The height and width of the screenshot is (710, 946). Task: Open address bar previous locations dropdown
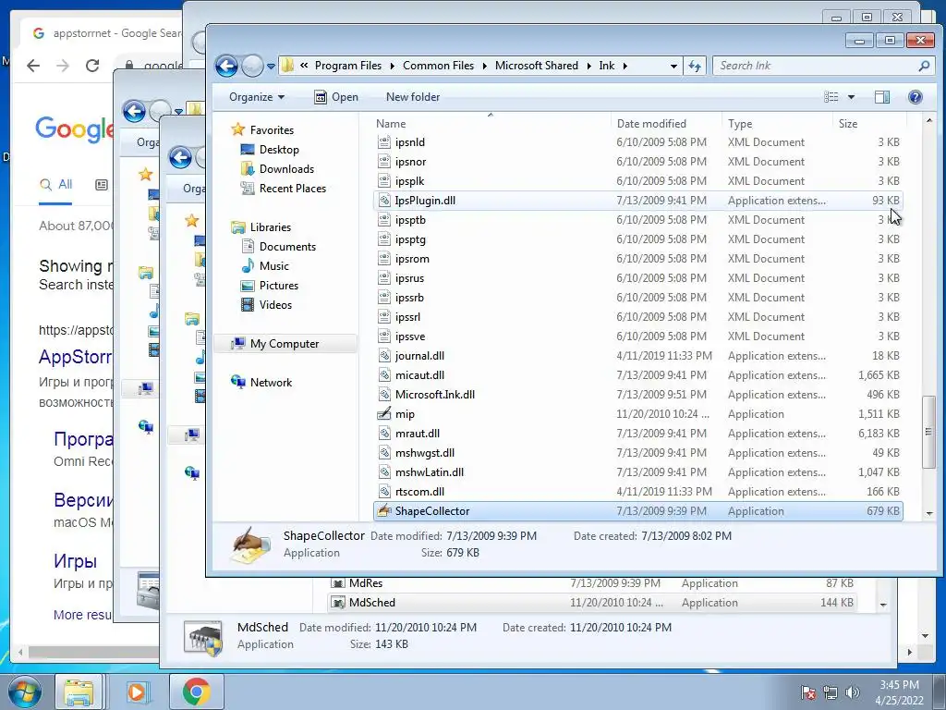pyautogui.click(x=673, y=66)
